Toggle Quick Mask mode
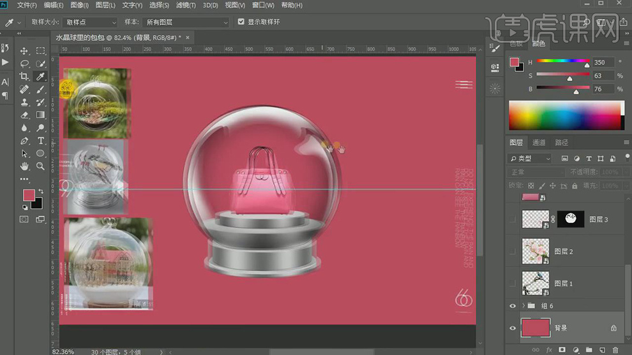Viewport: 632px width, 355px height. pos(24,219)
